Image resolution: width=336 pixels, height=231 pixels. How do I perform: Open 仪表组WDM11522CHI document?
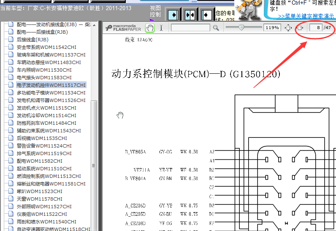[42, 214]
